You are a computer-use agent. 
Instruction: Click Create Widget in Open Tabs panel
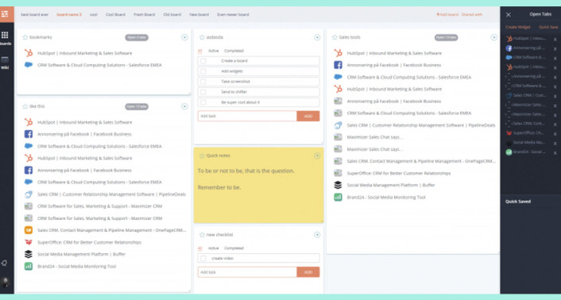point(517,27)
